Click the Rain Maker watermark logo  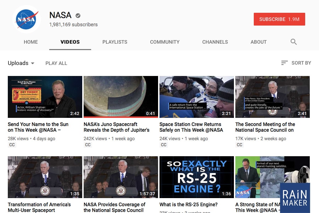pyautogui.click(x=295, y=198)
